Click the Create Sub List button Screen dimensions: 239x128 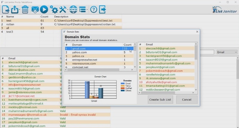coord(160,99)
